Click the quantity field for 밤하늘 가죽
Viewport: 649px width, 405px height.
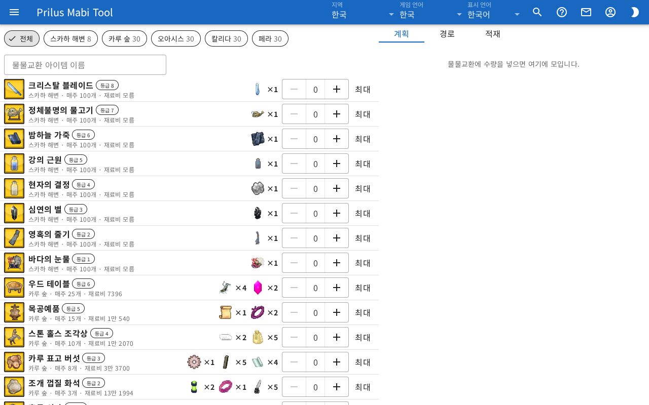pos(315,139)
